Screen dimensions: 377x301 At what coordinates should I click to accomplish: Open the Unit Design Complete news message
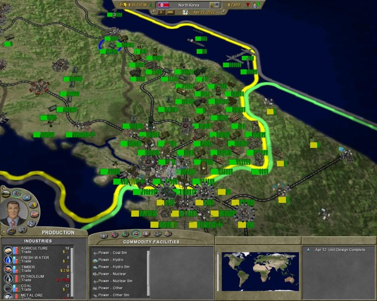pos(340,250)
